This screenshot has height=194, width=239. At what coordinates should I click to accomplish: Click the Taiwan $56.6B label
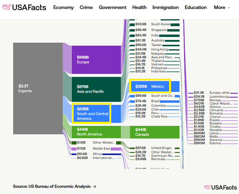pos(148,45)
